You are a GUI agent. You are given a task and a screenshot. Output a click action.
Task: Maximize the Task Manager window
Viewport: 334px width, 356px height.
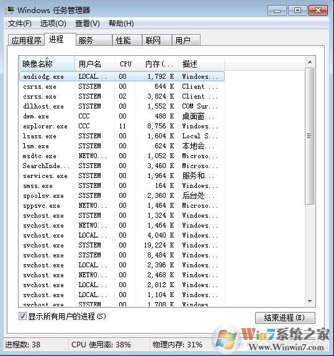(297, 11)
